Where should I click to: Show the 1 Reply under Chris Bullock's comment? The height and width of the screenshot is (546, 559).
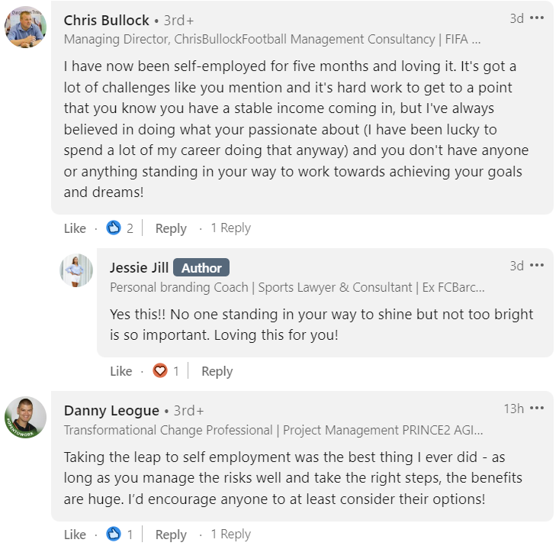click(x=230, y=228)
